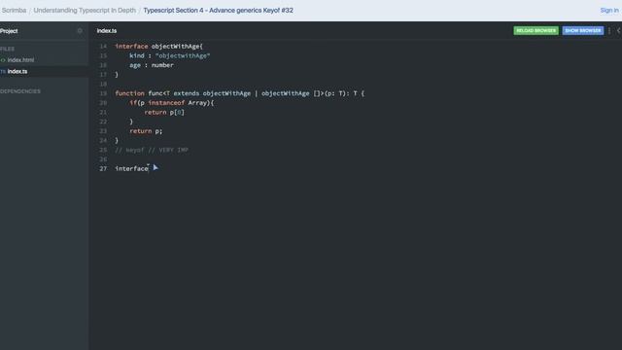Screen dimensions: 622x350
Task: Open Understanding Typescript In Depth breadcrumb
Action: [x=85, y=11]
